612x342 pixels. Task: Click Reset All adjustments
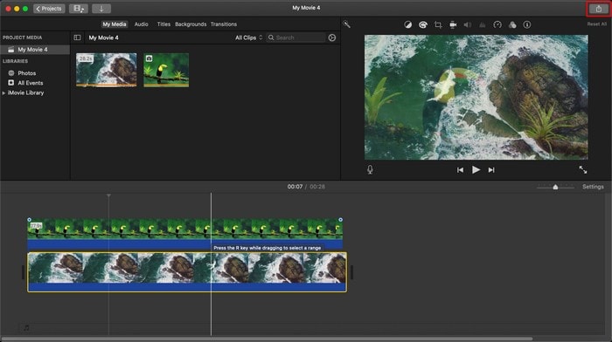pyautogui.click(x=597, y=24)
